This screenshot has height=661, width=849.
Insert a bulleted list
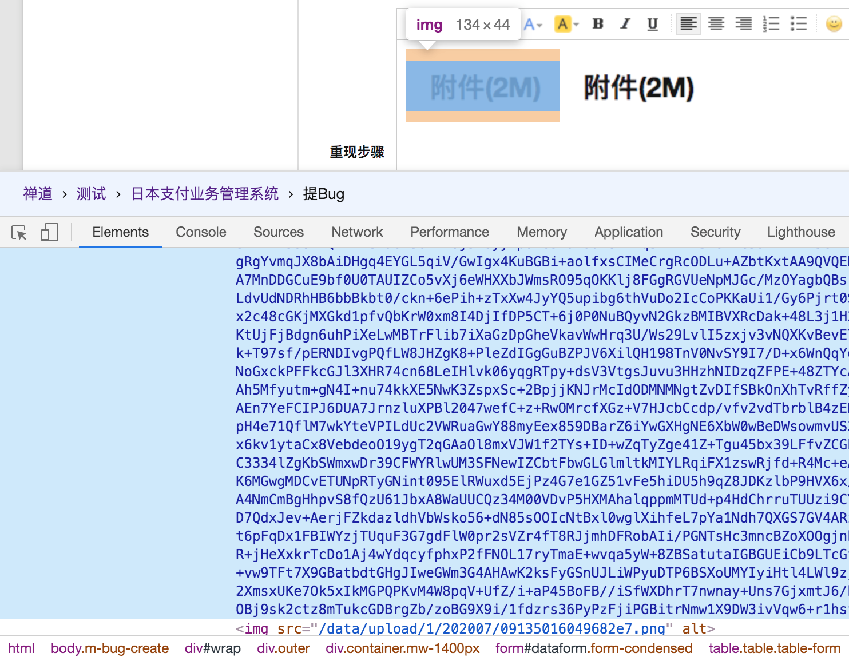799,24
